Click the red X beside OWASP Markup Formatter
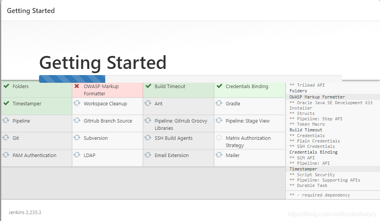This screenshot has width=380, height=221. tap(77, 86)
